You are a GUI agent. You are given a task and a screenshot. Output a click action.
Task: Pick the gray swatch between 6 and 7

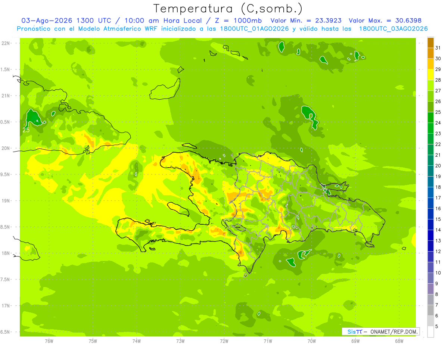coord(430,310)
